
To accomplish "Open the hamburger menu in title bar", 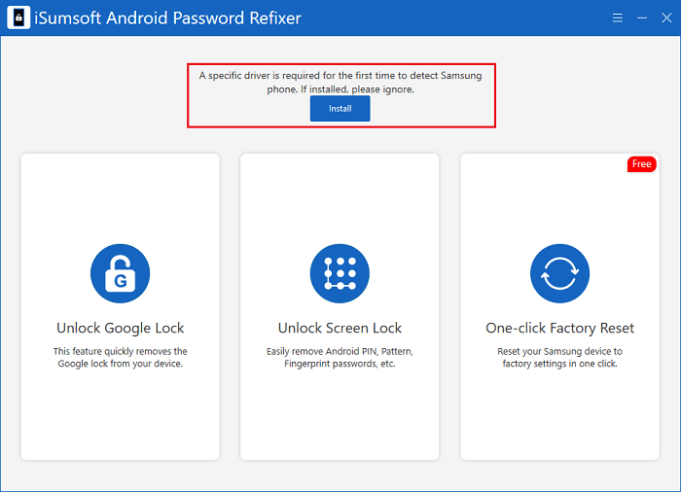I will [617, 18].
